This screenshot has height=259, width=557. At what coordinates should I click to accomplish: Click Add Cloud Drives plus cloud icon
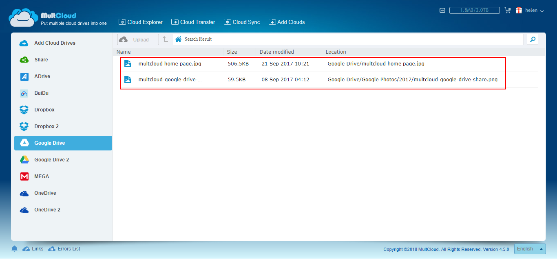[x=24, y=43]
